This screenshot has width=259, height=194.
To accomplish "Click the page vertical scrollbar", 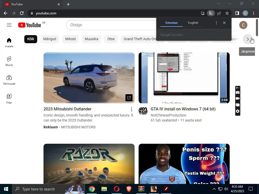I will (257, 27).
